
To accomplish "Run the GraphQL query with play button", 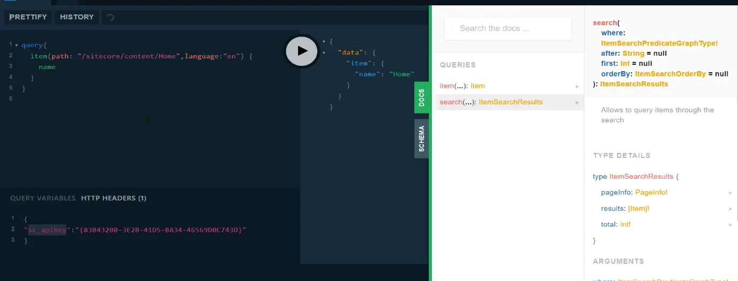I will tap(302, 51).
